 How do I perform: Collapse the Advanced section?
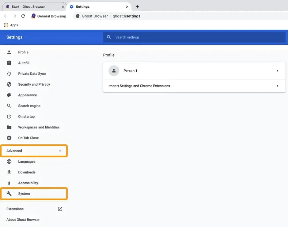[34, 151]
